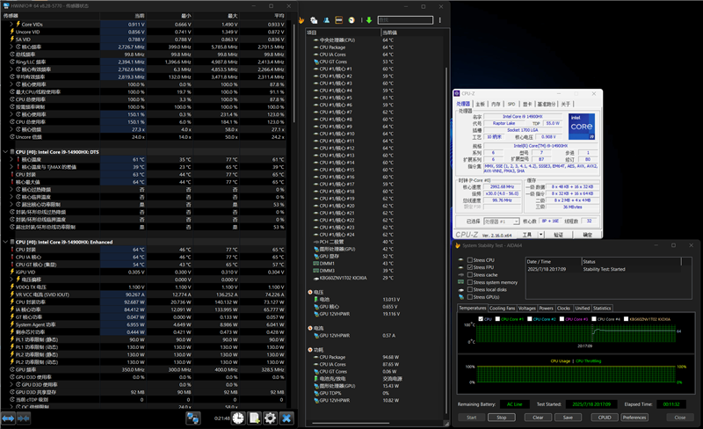Open the CPU-Z Tools dropdown arrow
This screenshot has height=429, width=703.
540,236
